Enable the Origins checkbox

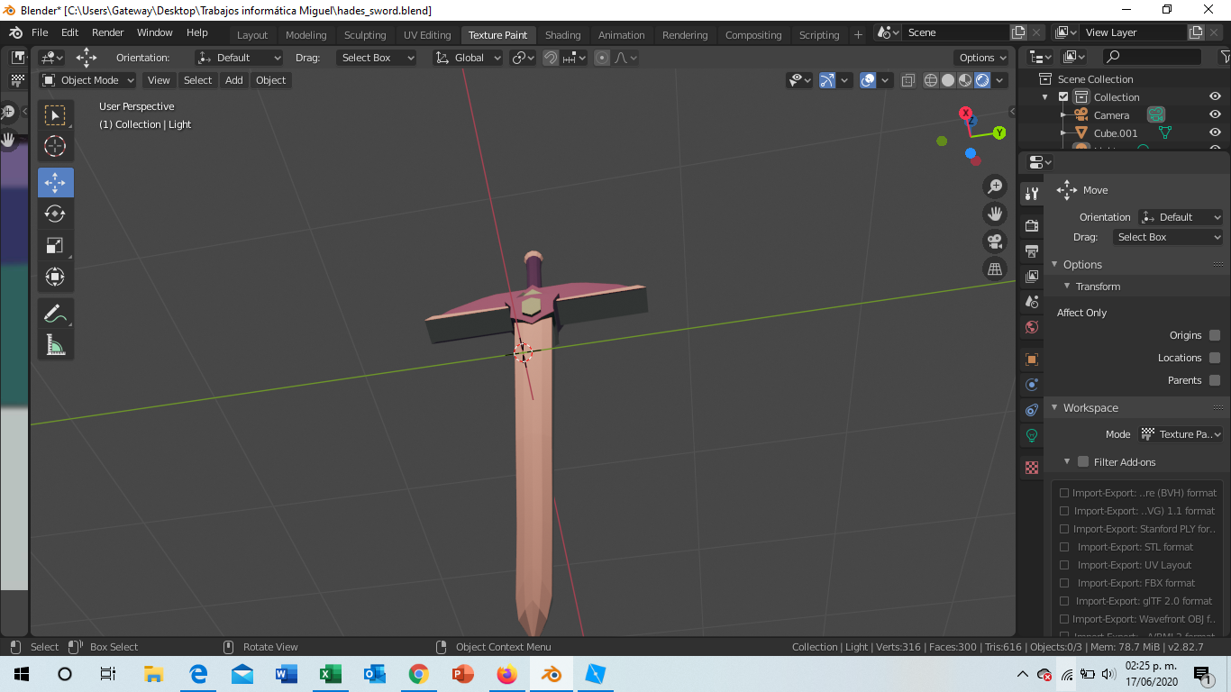[x=1215, y=335]
